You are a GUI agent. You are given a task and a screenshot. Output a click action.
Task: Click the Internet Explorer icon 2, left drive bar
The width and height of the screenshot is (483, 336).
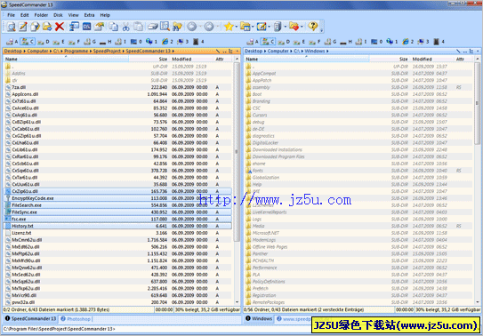167,42
